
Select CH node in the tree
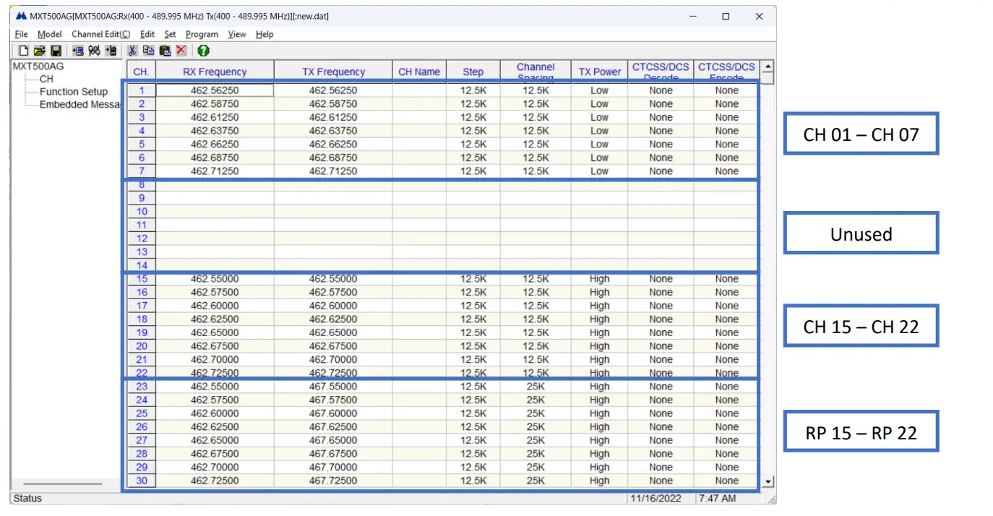(46, 79)
